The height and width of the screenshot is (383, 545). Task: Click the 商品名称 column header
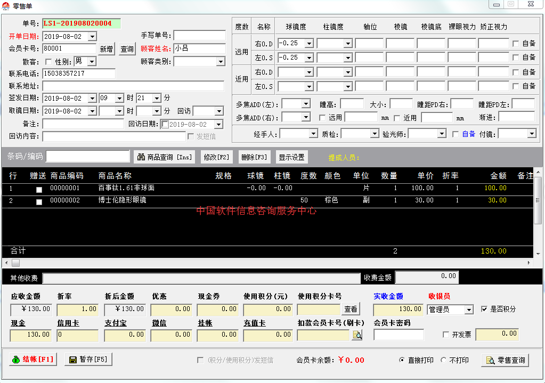pyautogui.click(x=115, y=176)
